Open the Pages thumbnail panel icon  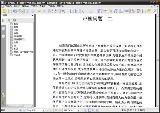(3, 29)
